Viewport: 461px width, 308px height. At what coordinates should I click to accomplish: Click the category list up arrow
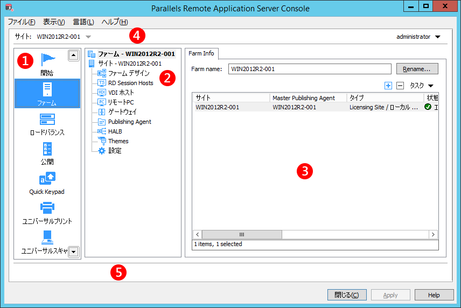point(73,55)
